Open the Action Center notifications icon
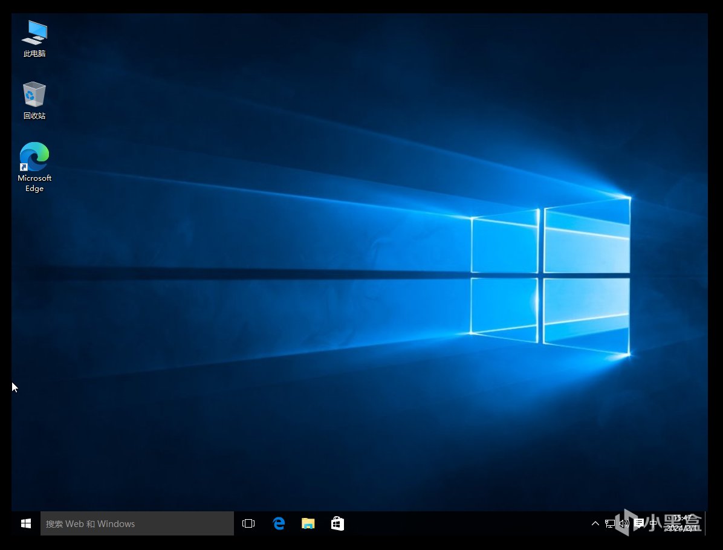The image size is (723, 550). (x=638, y=523)
